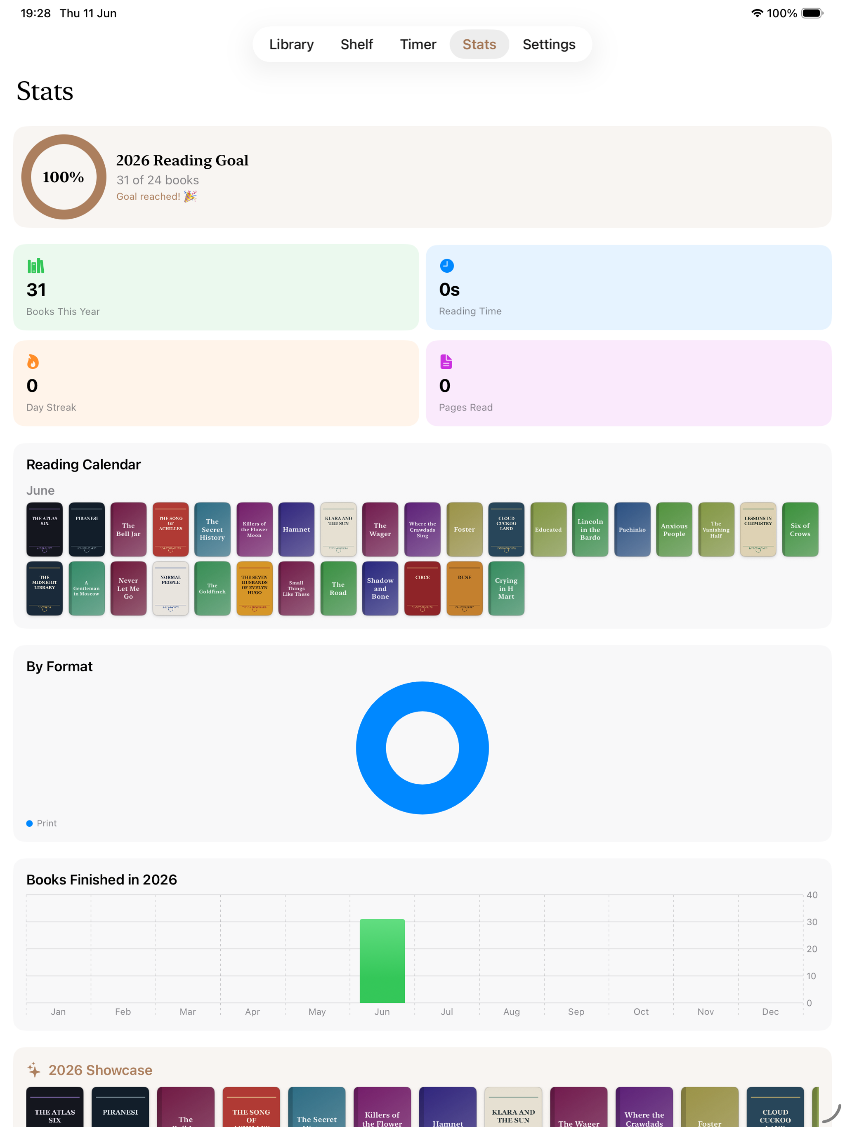This screenshot has height=1127, width=845.
Task: Open Klara and the Sun in Reading Calendar
Action: click(x=338, y=529)
